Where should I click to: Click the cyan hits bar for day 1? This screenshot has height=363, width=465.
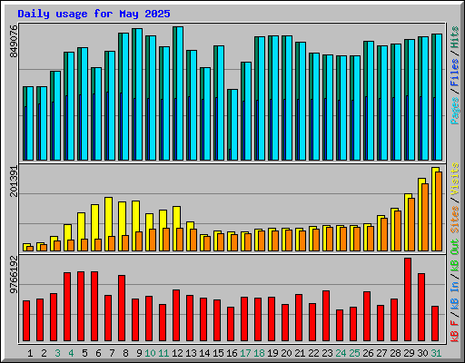pos(30,123)
